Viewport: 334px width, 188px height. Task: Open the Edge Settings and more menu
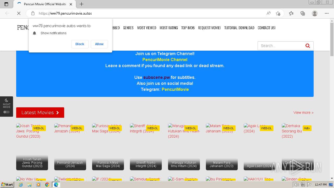click(x=327, y=13)
